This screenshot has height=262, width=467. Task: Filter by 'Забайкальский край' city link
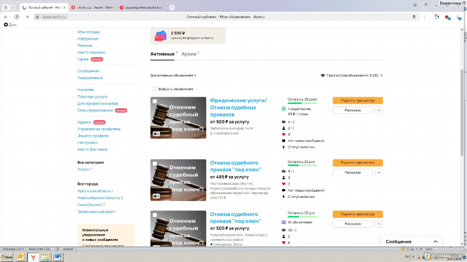point(96,212)
